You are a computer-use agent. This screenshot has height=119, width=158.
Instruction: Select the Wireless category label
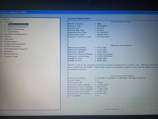click(x=9, y=51)
